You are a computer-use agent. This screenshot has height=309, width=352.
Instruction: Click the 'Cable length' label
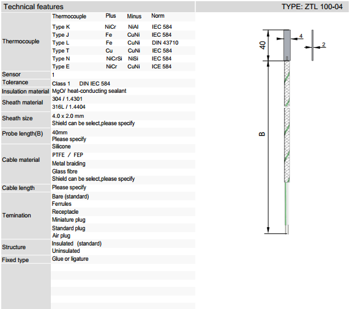pyautogui.click(x=18, y=188)
